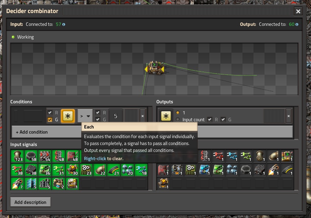Select the concrete input signal showing 58
The image size is (311, 218).
(31, 156)
